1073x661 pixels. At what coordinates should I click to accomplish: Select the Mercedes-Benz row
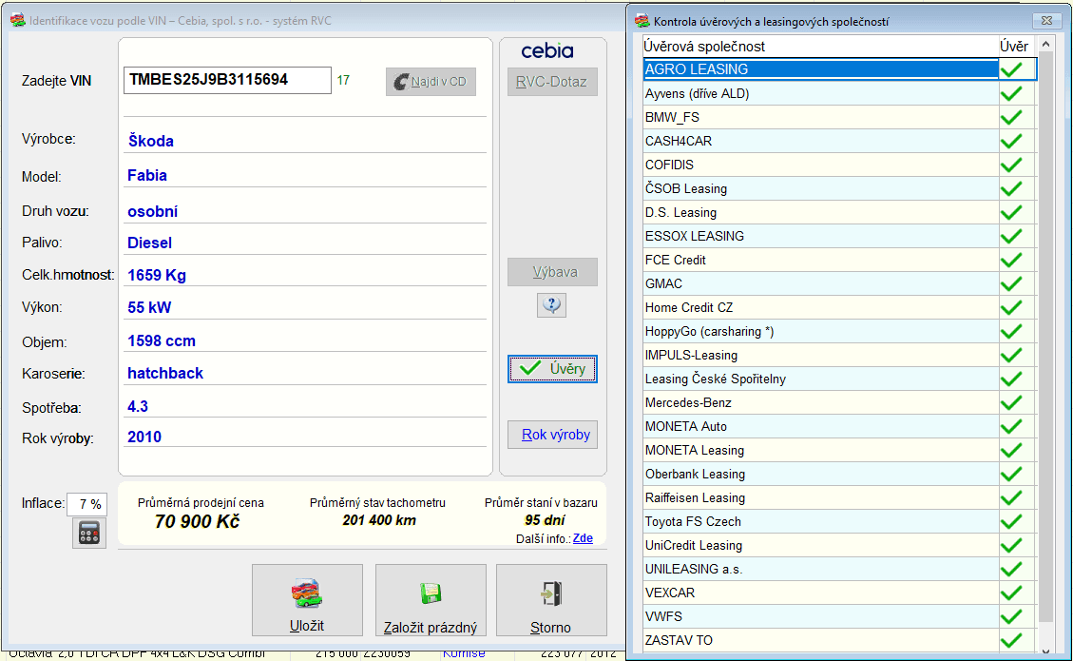point(839,402)
